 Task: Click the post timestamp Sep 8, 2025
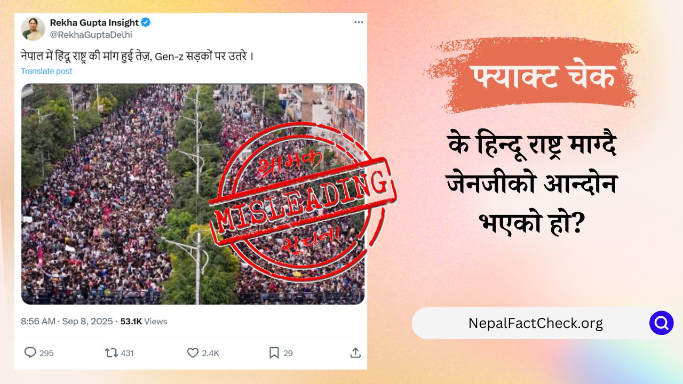click(x=88, y=321)
